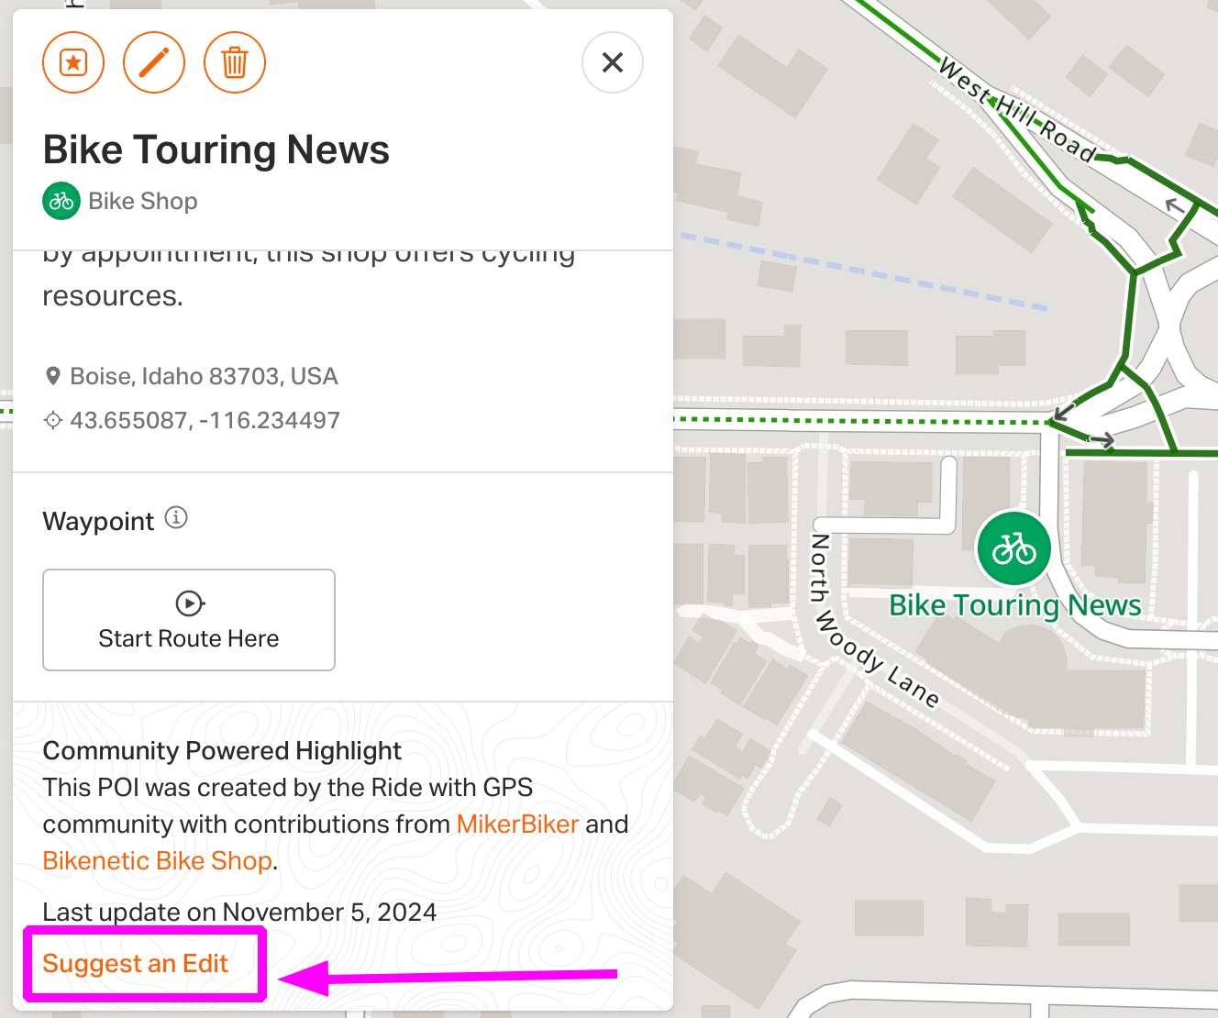Image resolution: width=1218 pixels, height=1018 pixels.
Task: Click the star favorite icon
Action: (x=73, y=62)
